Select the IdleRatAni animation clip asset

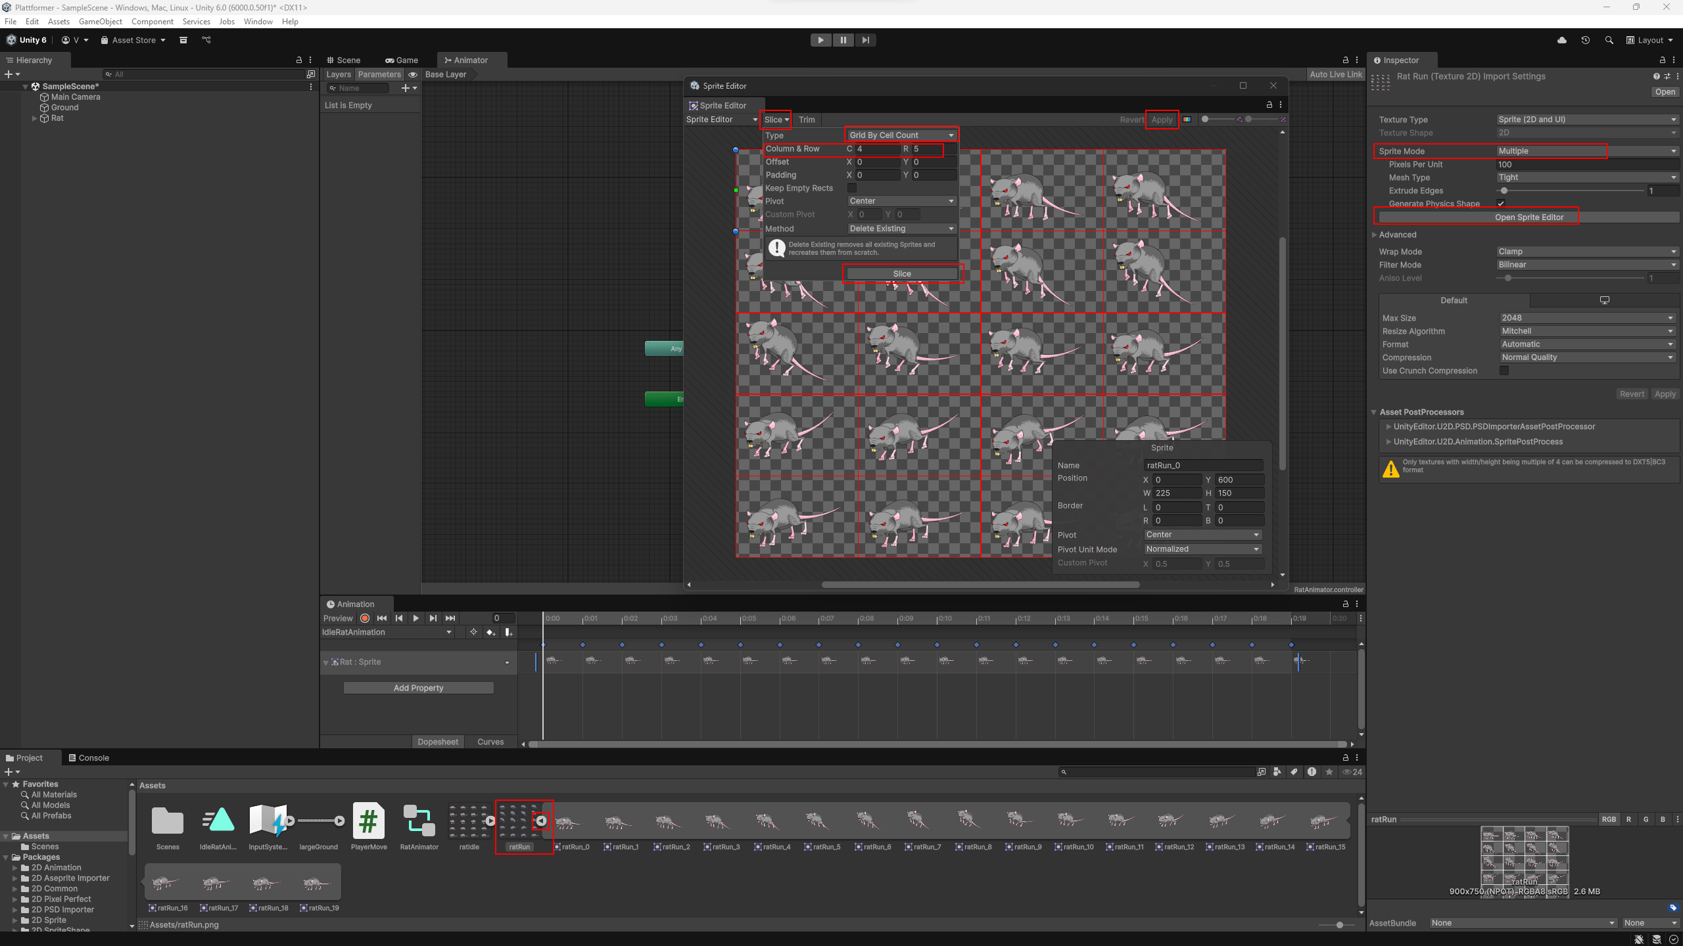[x=218, y=826]
